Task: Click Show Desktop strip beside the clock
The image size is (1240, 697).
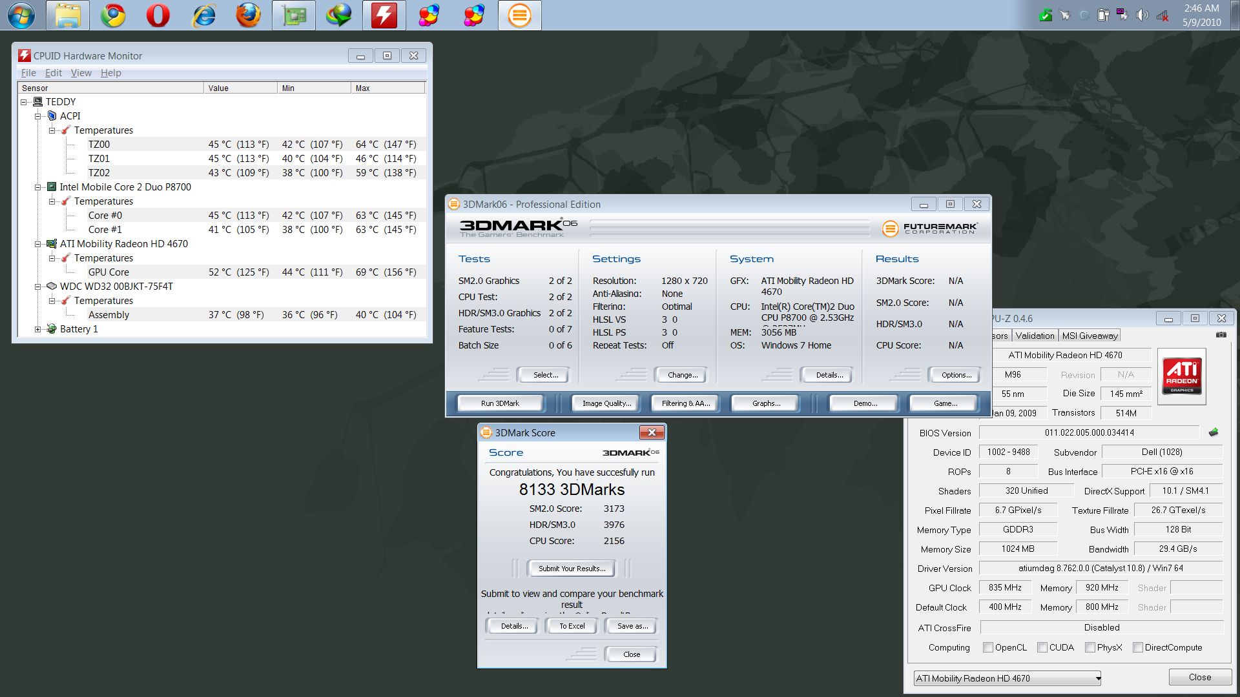Action: click(x=1234, y=15)
